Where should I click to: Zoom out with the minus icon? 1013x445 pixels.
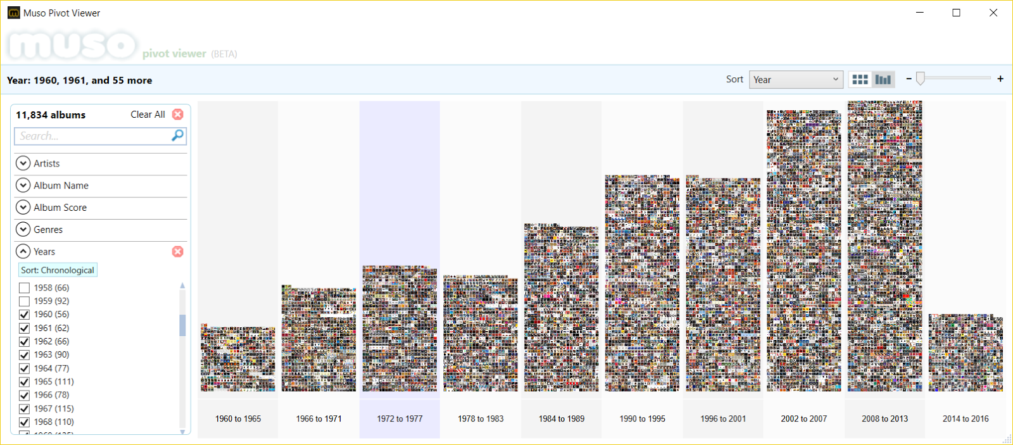click(x=909, y=78)
